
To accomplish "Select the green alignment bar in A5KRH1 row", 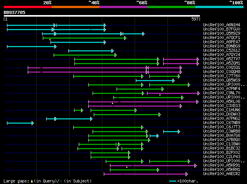I will click(x=135, y=170).
